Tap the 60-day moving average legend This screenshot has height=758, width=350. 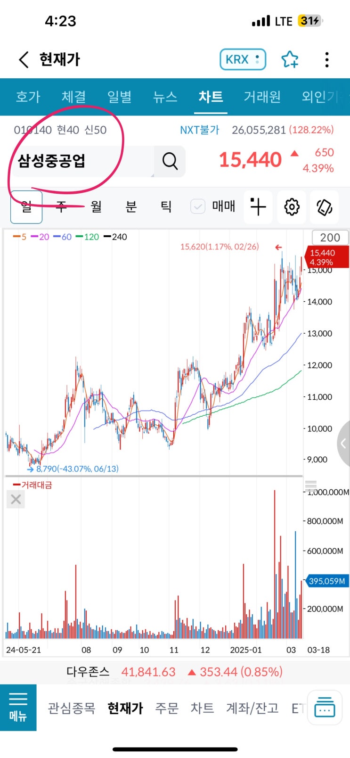coord(63,237)
